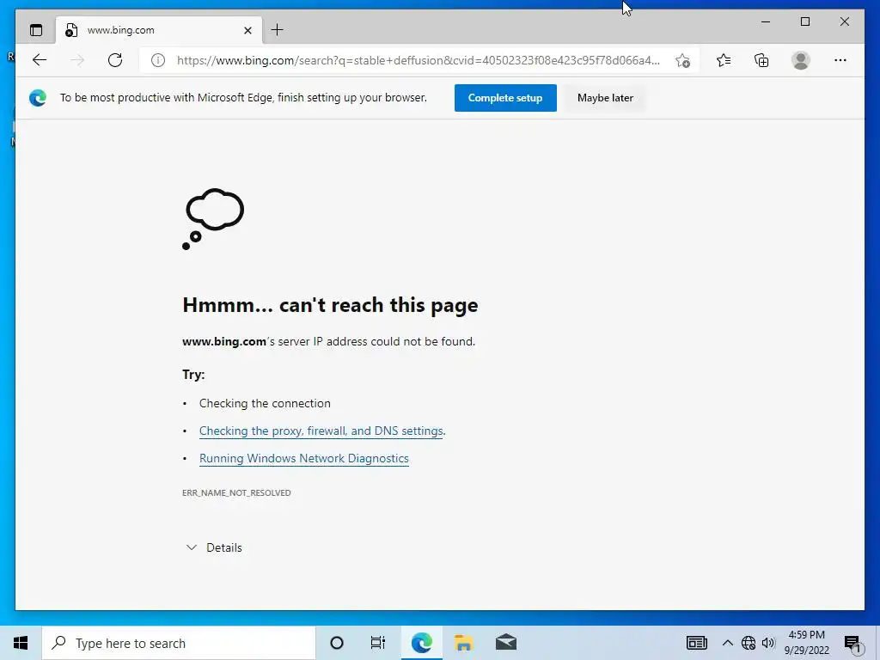Open News and interests widget

(696, 643)
